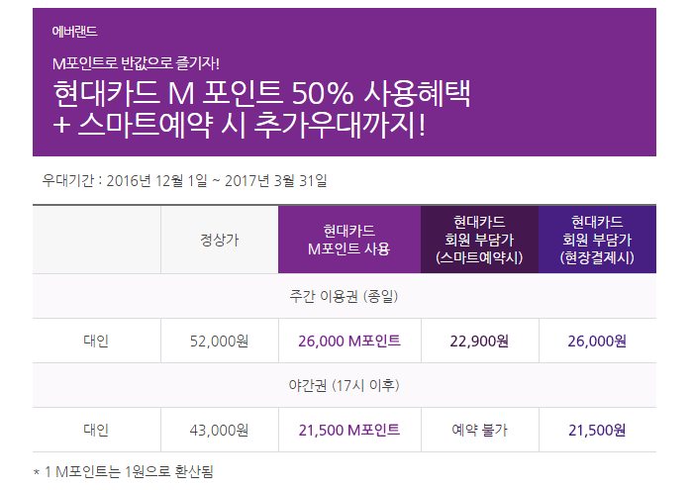Click the line + 스마트예약 시 추가우대까지!
The image size is (692, 490).
[239, 125]
